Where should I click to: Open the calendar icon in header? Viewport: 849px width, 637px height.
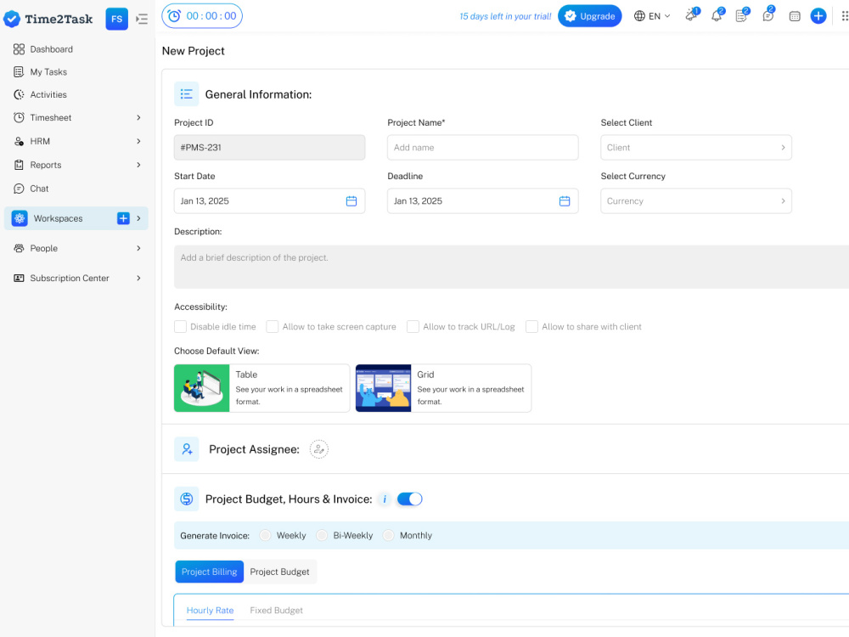tap(795, 16)
